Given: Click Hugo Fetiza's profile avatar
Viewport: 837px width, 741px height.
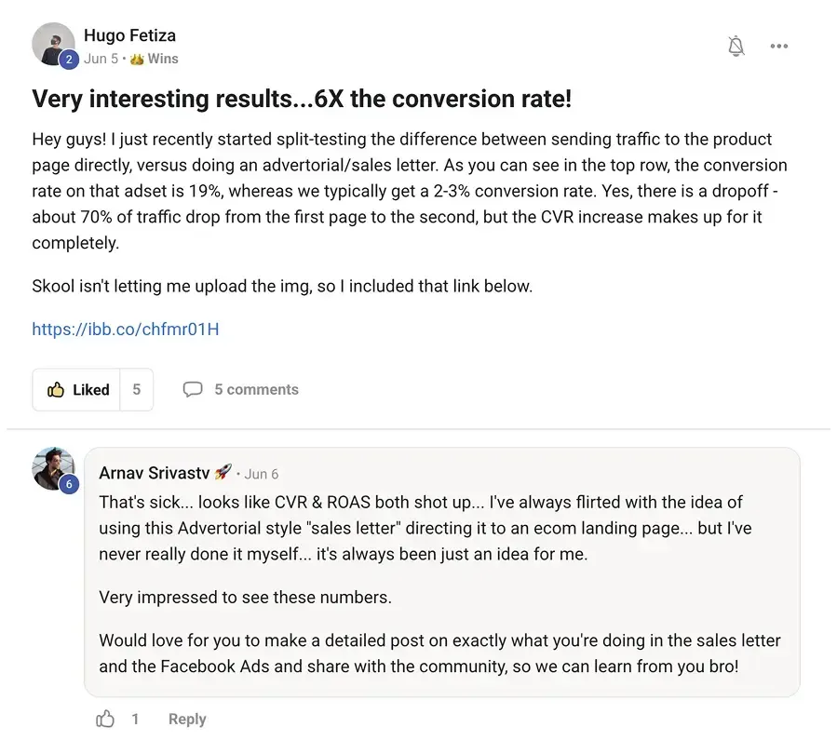Looking at the screenshot, I should pos(52,43).
